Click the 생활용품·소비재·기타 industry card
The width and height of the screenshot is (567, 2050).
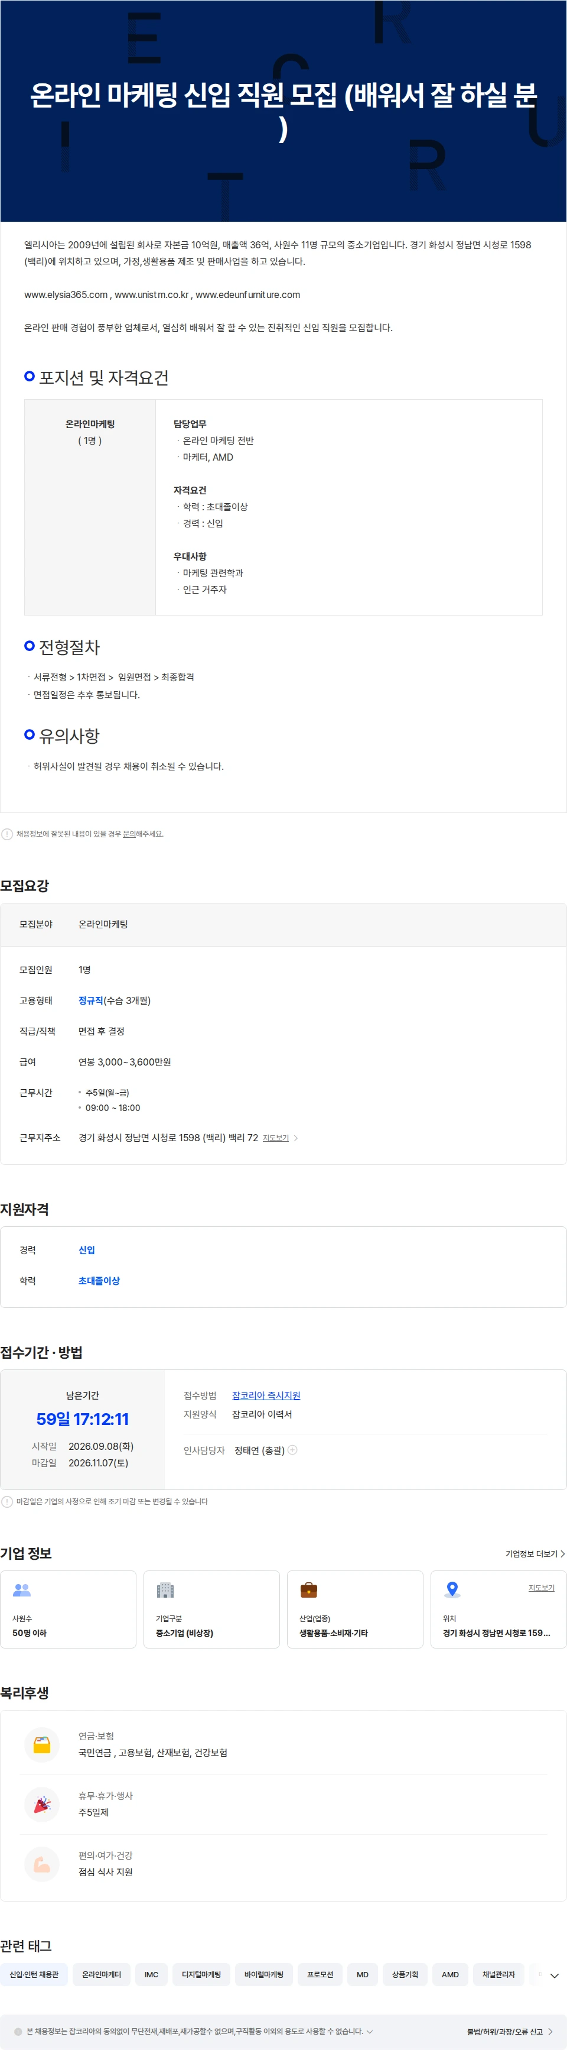coord(355,1609)
